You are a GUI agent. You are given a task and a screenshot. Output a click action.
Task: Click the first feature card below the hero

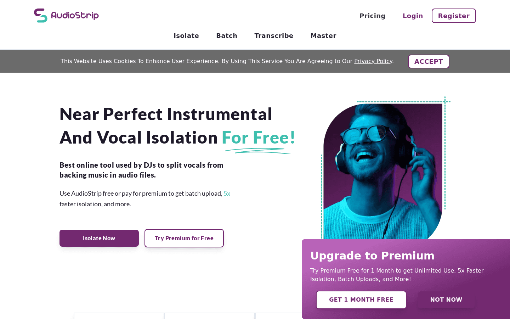[119, 315]
